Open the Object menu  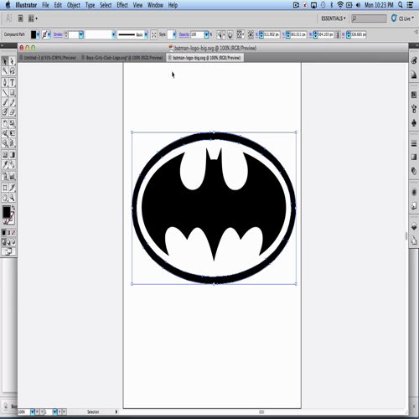pyautogui.click(x=74, y=5)
